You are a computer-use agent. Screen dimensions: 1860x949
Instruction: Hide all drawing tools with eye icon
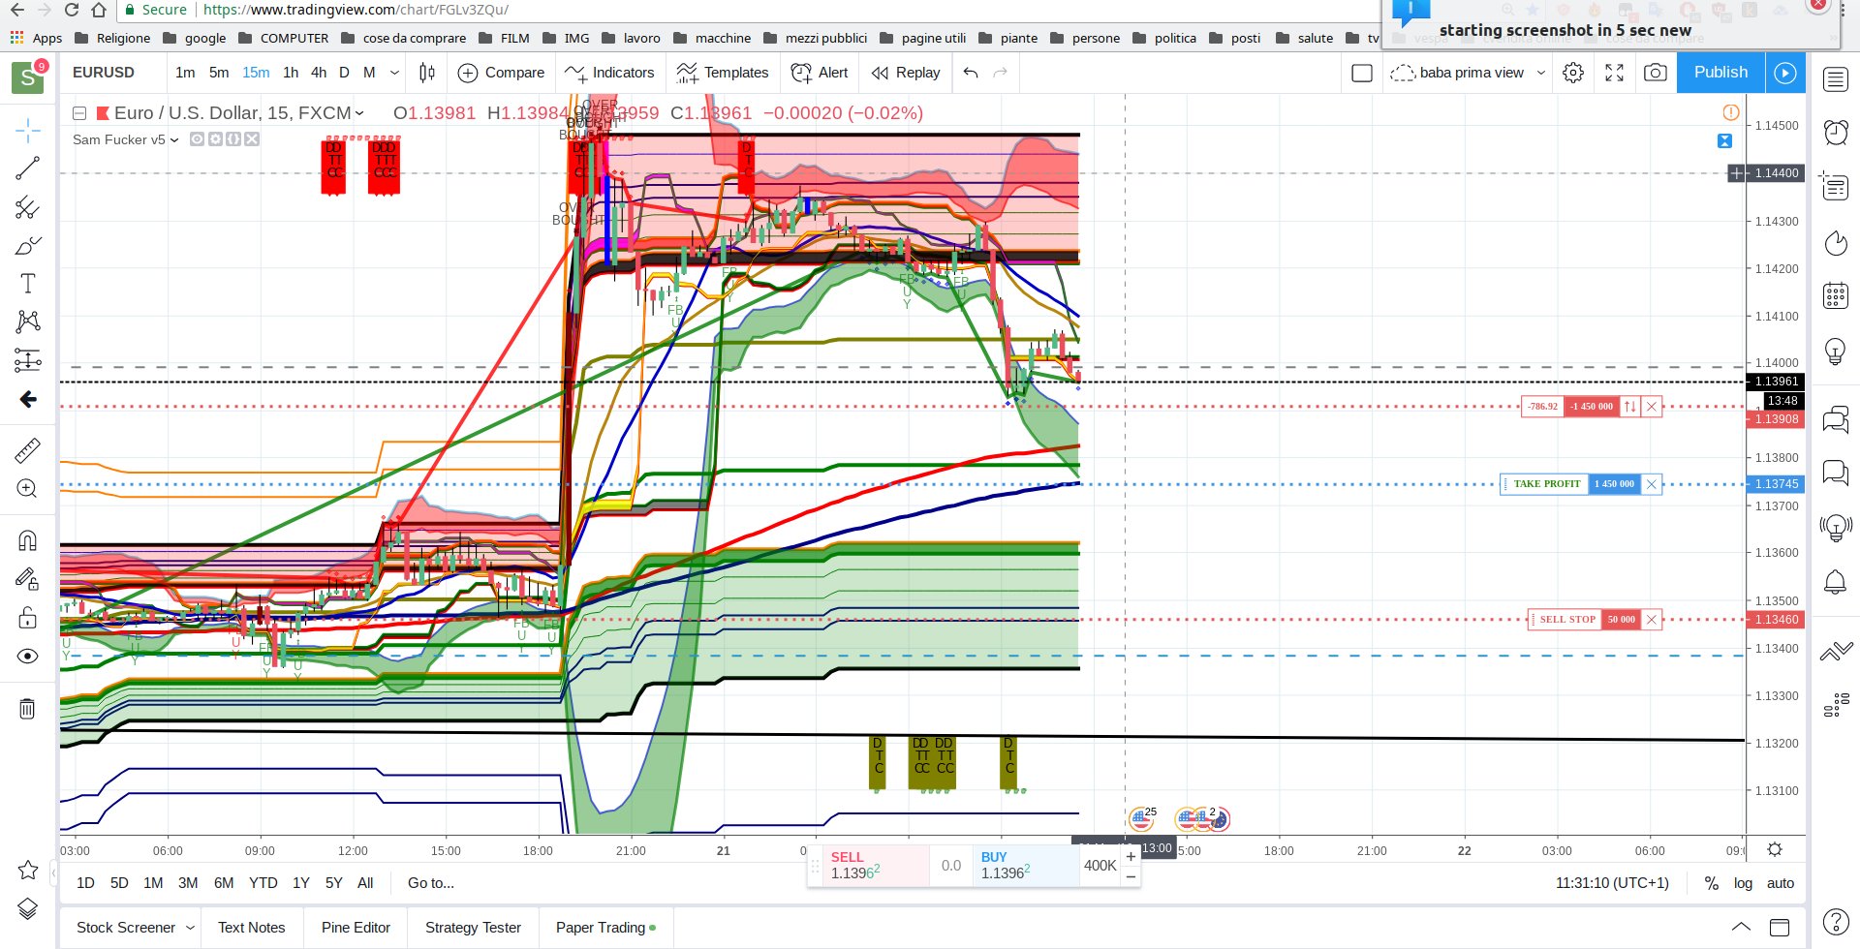(x=27, y=657)
